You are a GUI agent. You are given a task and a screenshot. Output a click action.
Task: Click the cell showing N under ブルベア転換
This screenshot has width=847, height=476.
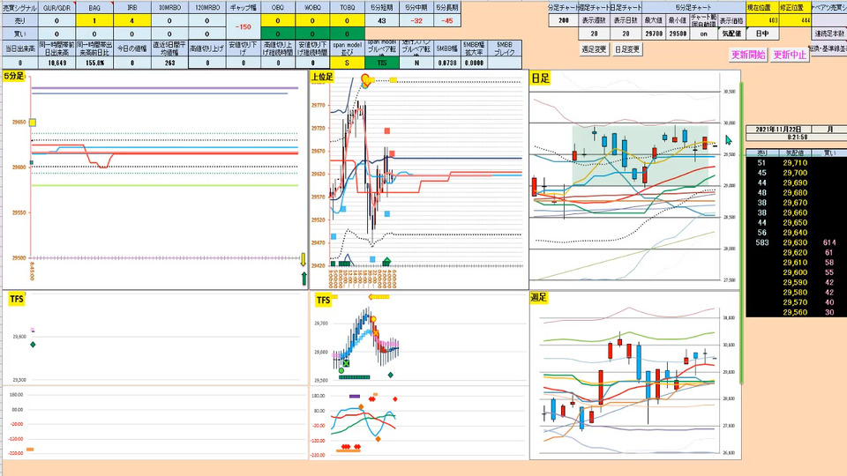coord(416,63)
